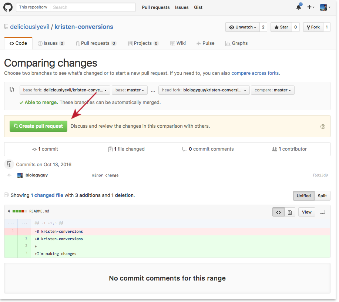The width and height of the screenshot is (339, 302).
Task: View the 1 file changed summary
Action: [x=127, y=149]
